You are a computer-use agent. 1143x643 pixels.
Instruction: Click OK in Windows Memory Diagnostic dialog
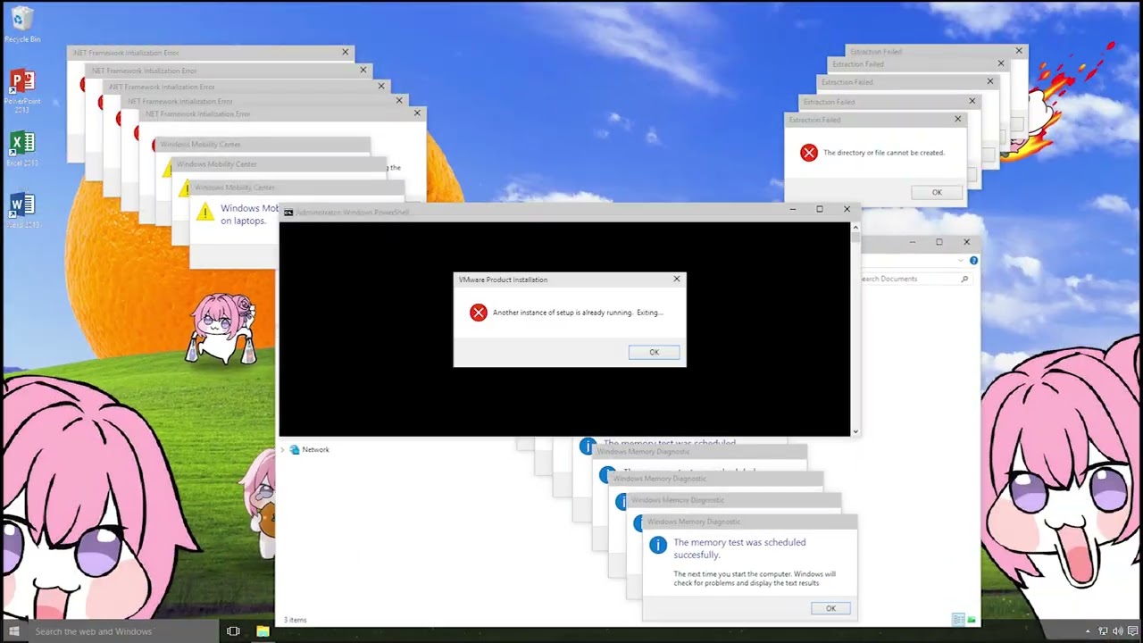pos(830,608)
